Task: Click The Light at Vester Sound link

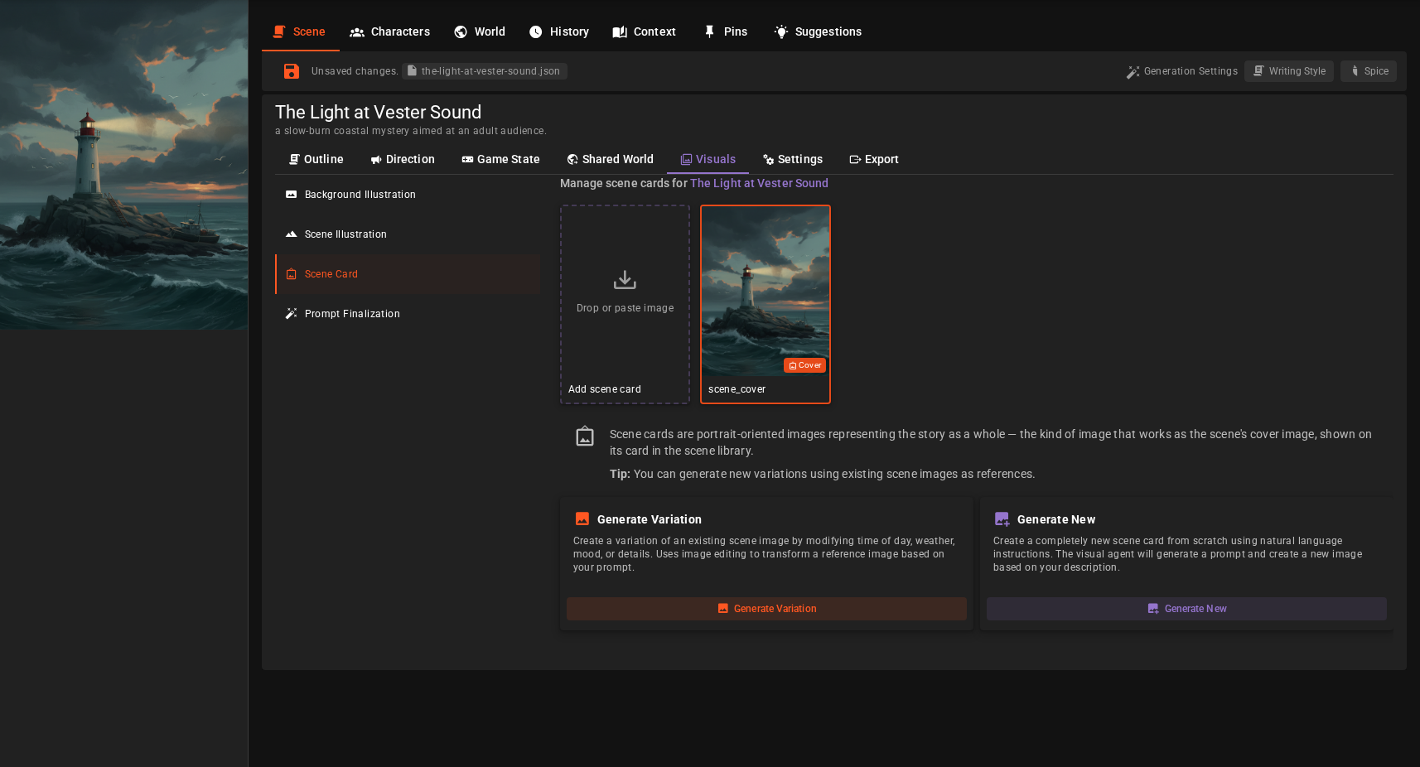Action: coord(759,183)
